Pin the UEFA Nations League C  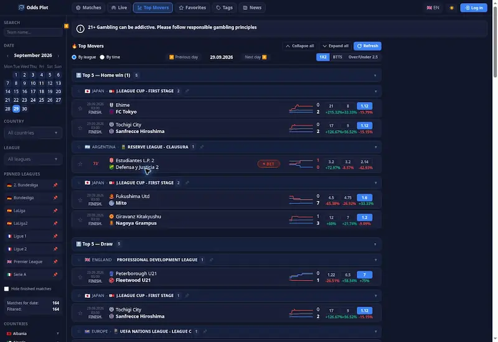pyautogui.click(x=205, y=331)
